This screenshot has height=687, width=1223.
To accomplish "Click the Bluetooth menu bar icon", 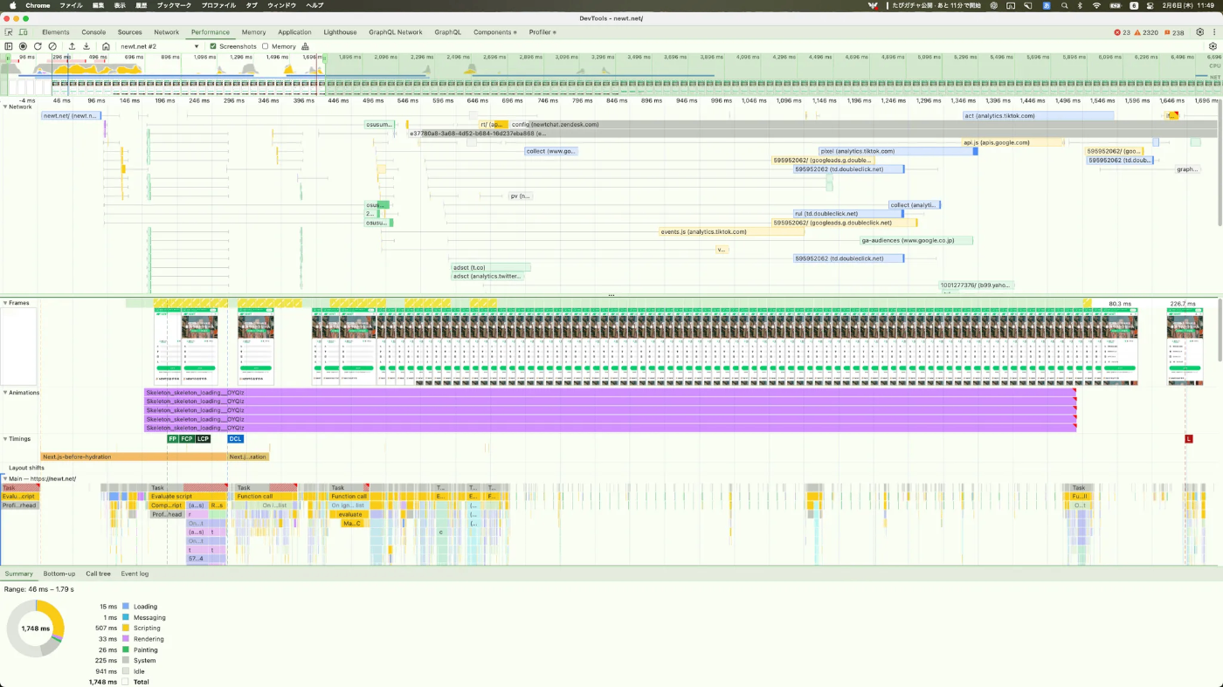I will point(1080,5).
